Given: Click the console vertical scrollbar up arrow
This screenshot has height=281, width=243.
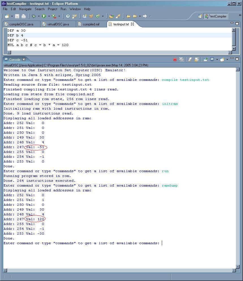Looking at the screenshot, I should coord(238,70).
